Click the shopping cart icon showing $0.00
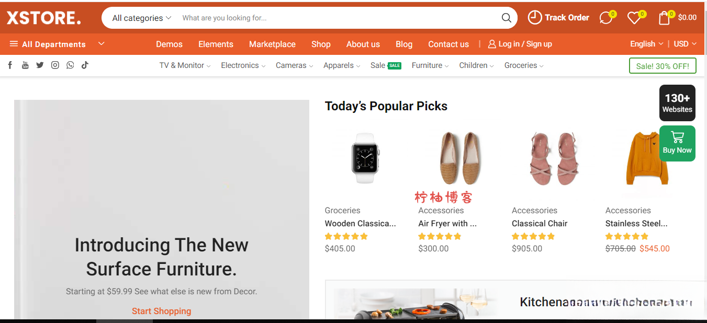 [664, 17]
